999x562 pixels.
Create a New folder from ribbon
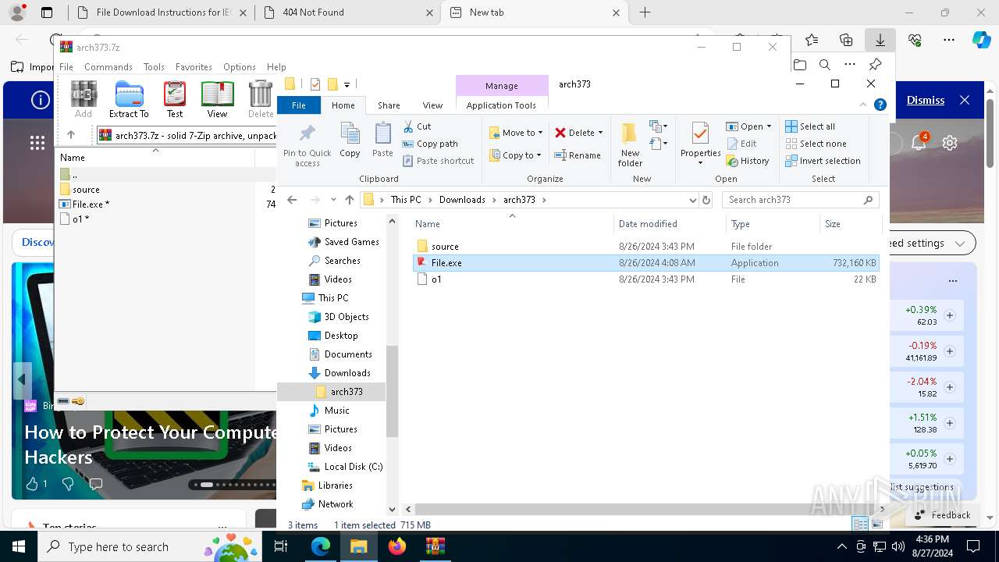point(630,145)
